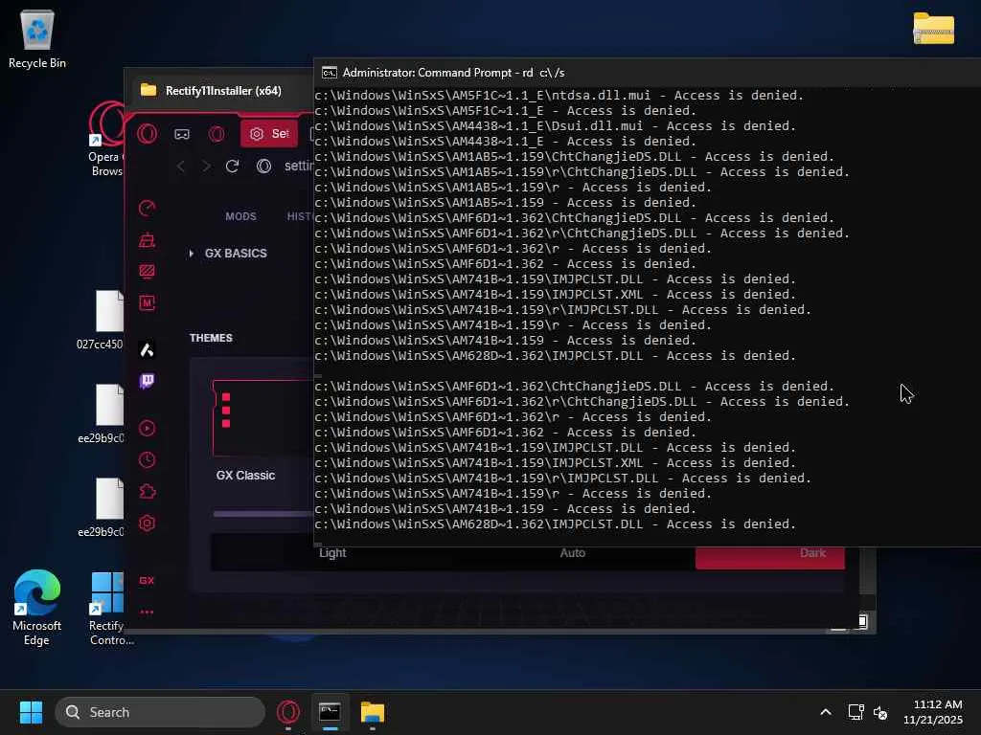
Task: Switch to Command Prompt in taskbar
Action: (x=330, y=712)
